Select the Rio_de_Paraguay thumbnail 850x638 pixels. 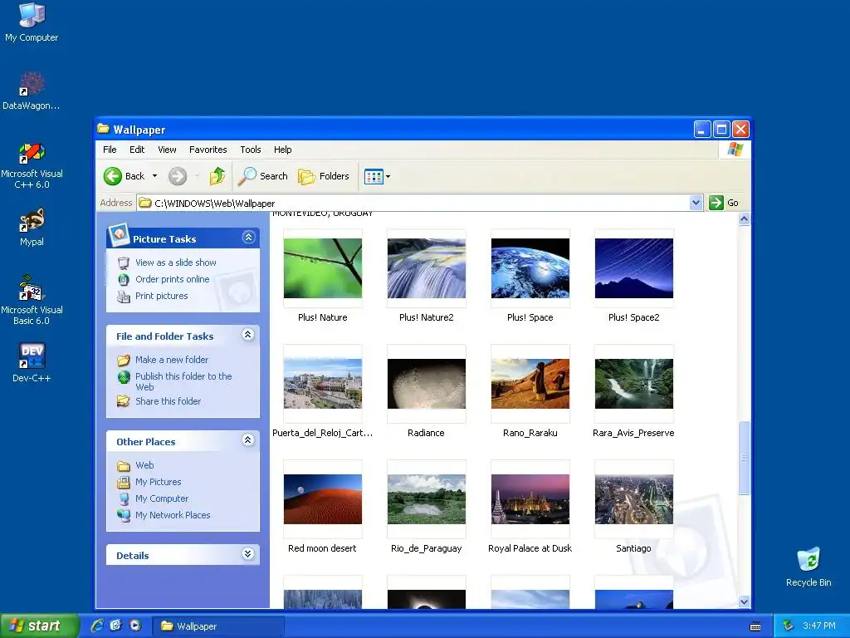click(427, 499)
